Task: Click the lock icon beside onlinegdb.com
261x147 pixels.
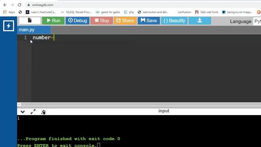Action: point(29,5)
